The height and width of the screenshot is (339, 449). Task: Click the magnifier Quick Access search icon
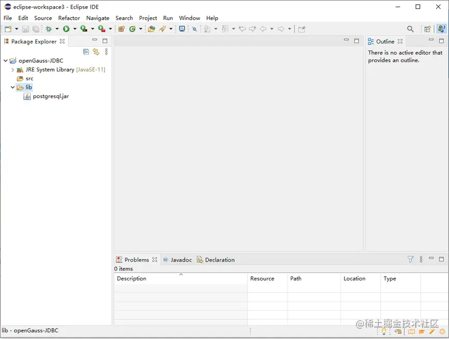click(411, 29)
